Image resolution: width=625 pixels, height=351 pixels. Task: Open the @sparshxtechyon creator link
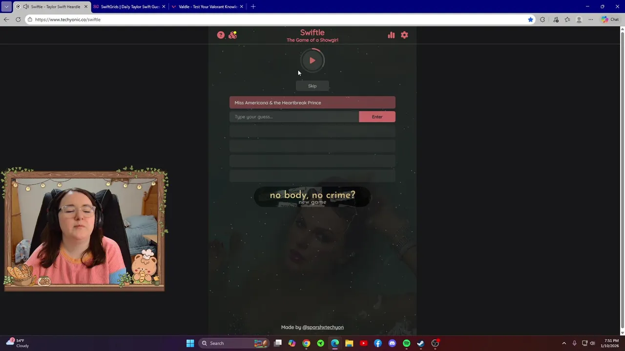323,327
